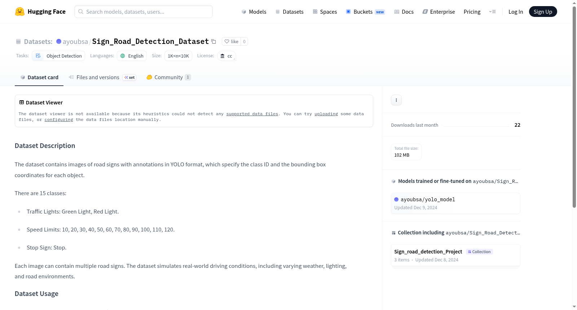Open Docs from the navigation

(404, 12)
